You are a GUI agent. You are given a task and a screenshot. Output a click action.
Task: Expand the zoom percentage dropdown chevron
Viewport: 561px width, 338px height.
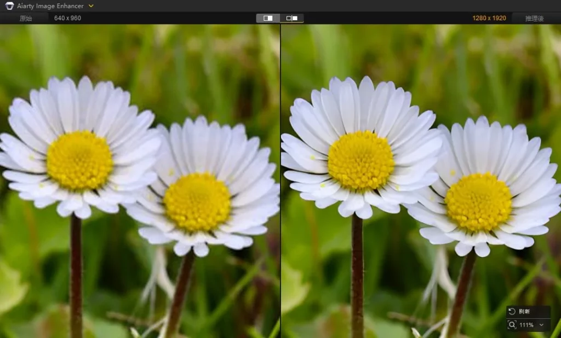click(541, 325)
